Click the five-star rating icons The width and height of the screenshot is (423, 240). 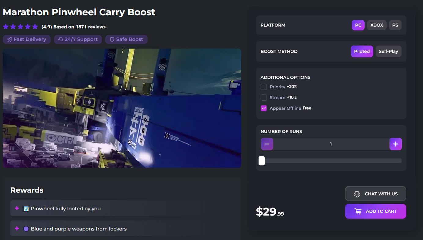point(20,27)
